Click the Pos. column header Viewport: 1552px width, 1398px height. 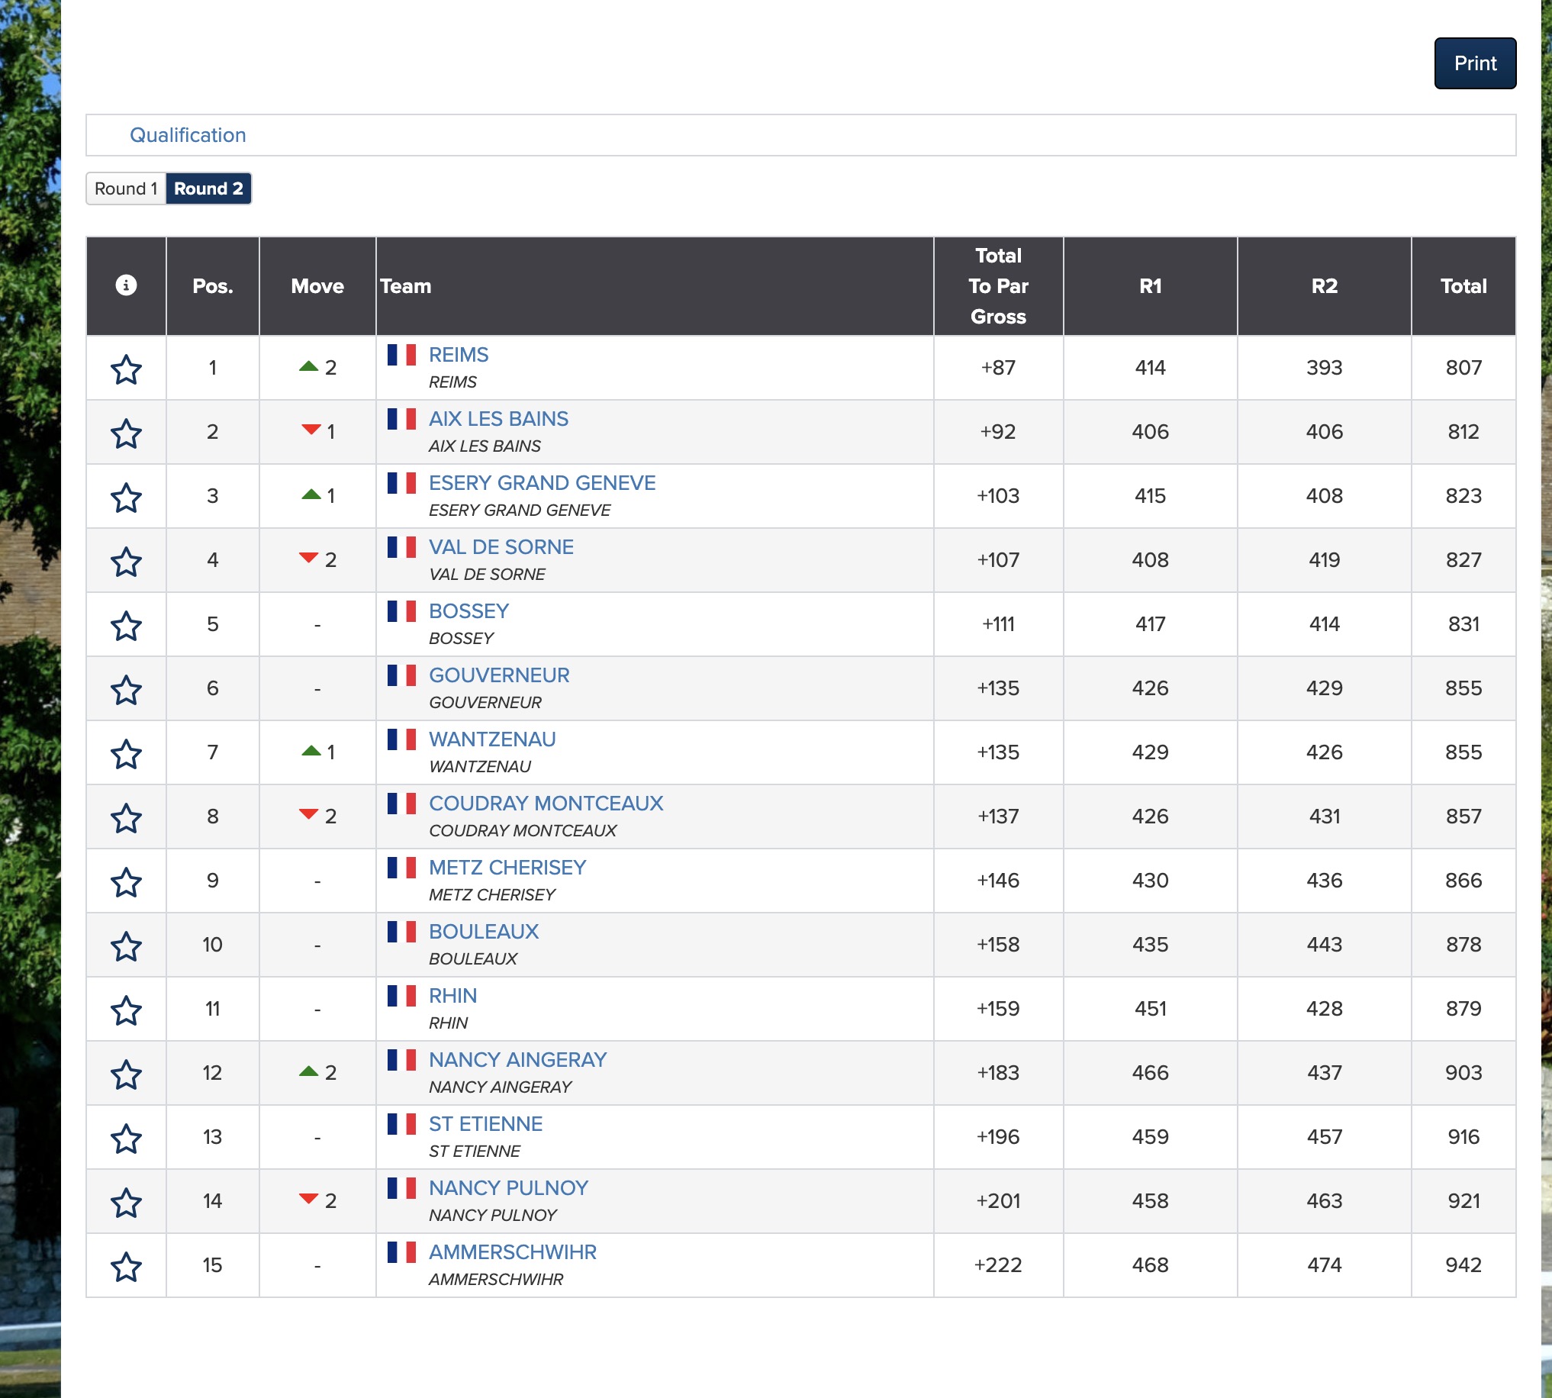213,286
